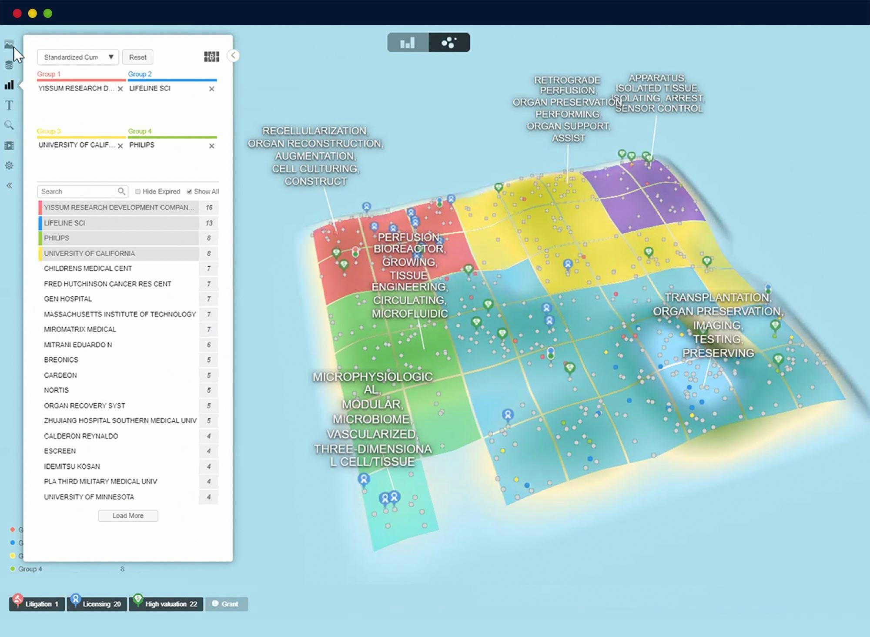Click the database stack sidebar icon
This screenshot has height=637, width=870.
coord(9,65)
